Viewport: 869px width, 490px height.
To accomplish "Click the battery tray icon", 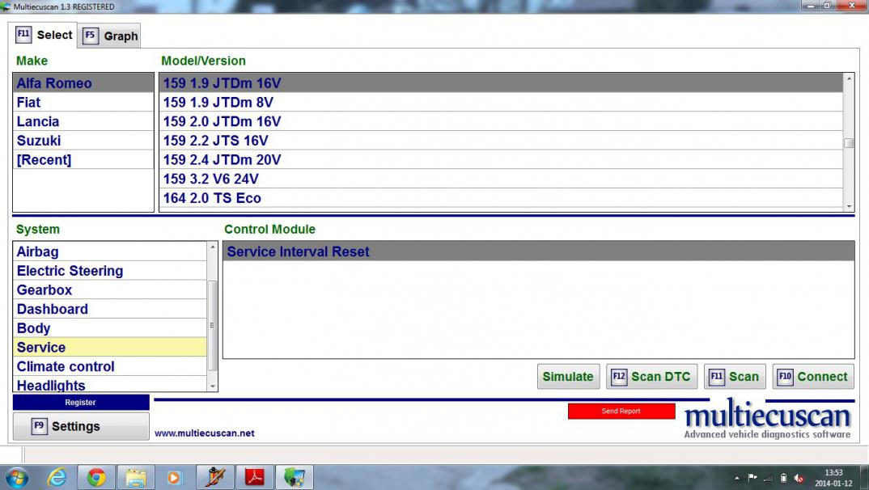I will click(783, 478).
